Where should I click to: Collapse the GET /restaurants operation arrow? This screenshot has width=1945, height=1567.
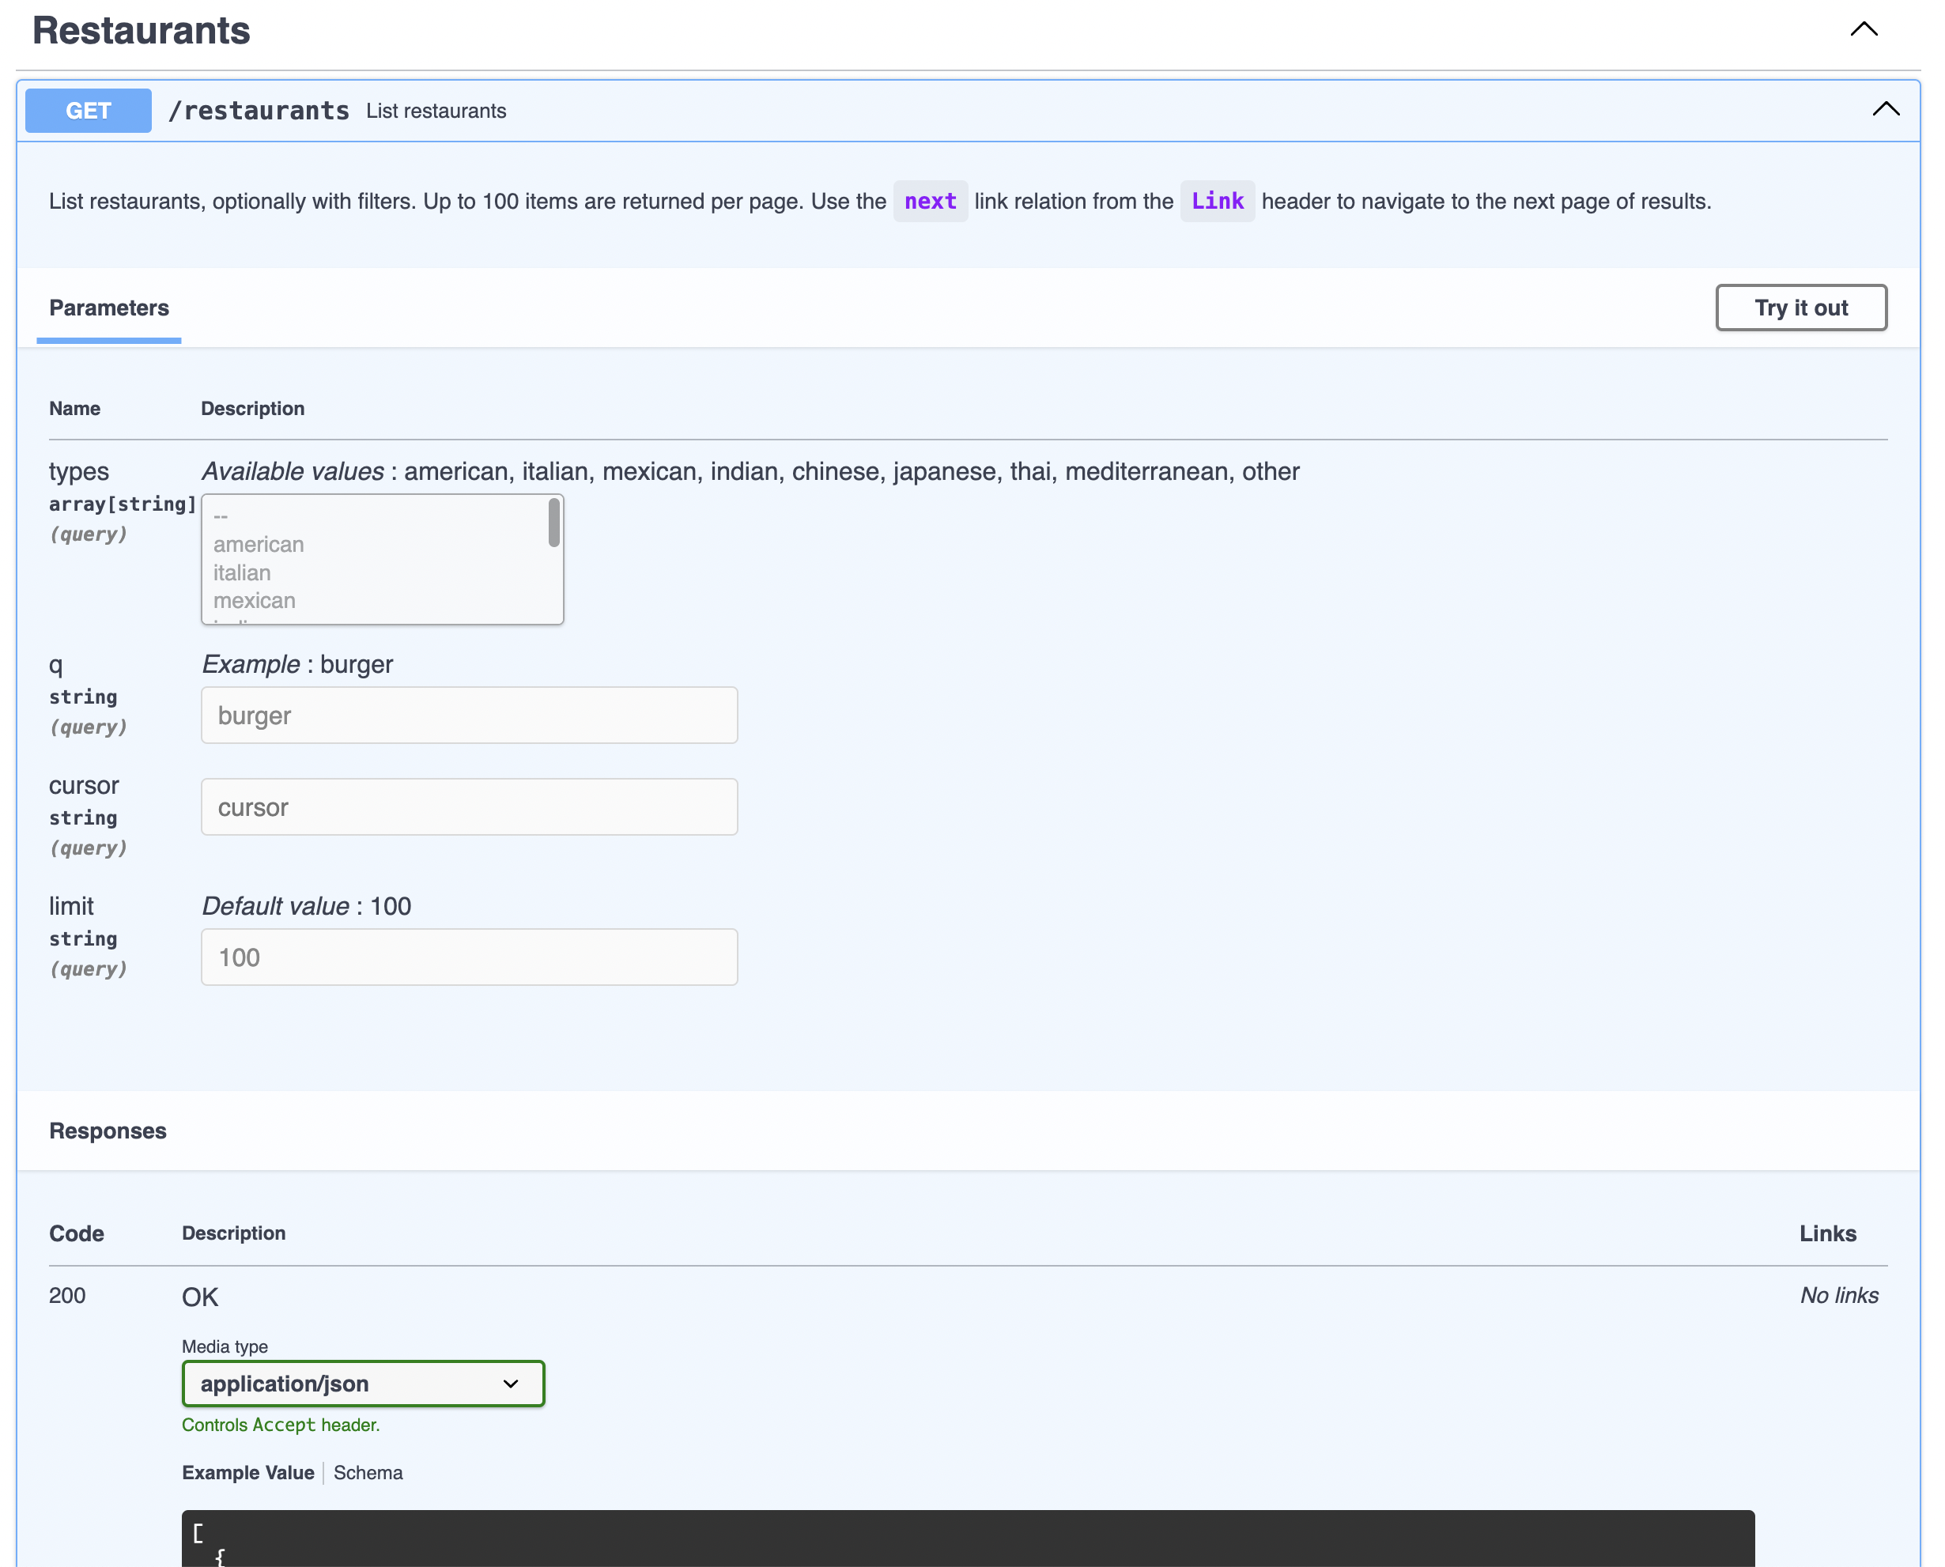1885,110
